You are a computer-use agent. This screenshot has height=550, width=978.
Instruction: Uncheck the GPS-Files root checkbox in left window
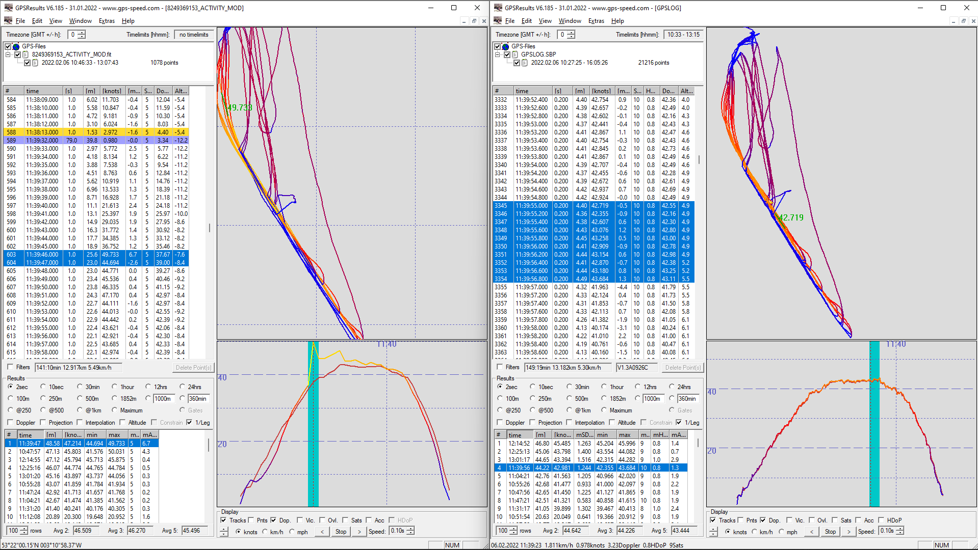click(x=8, y=46)
